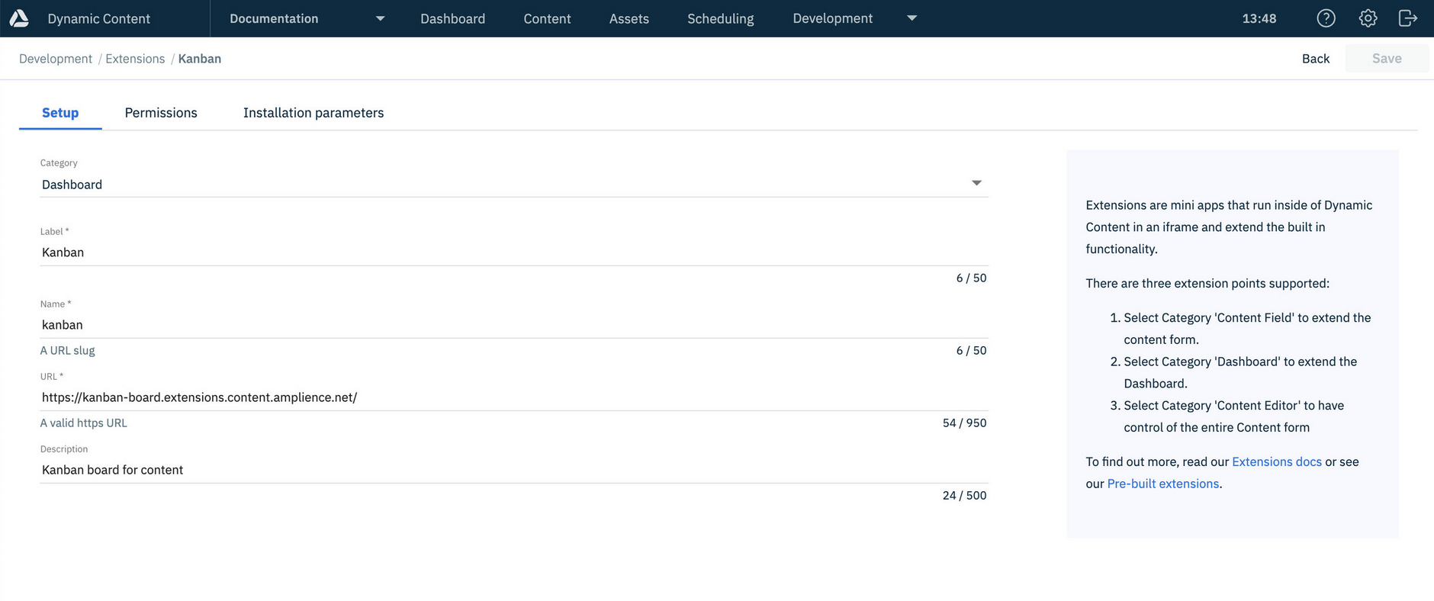
Task: Open the help question mark icon
Action: coord(1326,18)
